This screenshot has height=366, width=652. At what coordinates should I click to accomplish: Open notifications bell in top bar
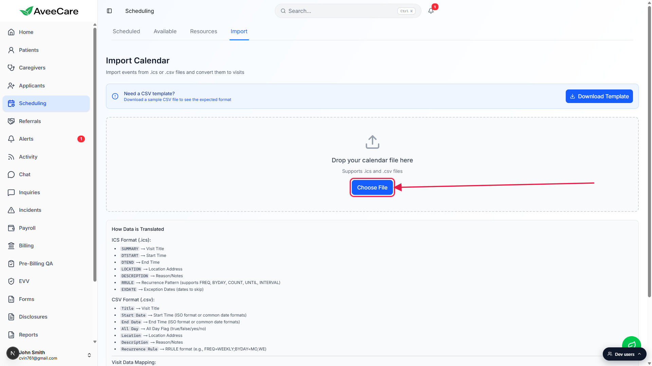[431, 11]
